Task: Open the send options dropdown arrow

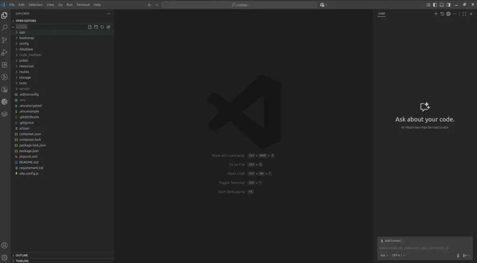Action: [x=469, y=256]
